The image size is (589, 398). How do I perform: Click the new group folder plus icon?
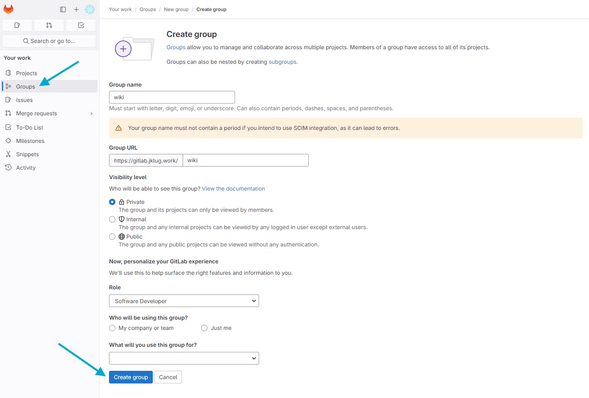[x=123, y=49]
